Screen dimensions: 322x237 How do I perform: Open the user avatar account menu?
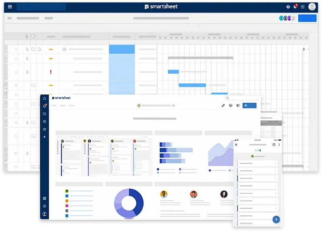[x=312, y=6]
